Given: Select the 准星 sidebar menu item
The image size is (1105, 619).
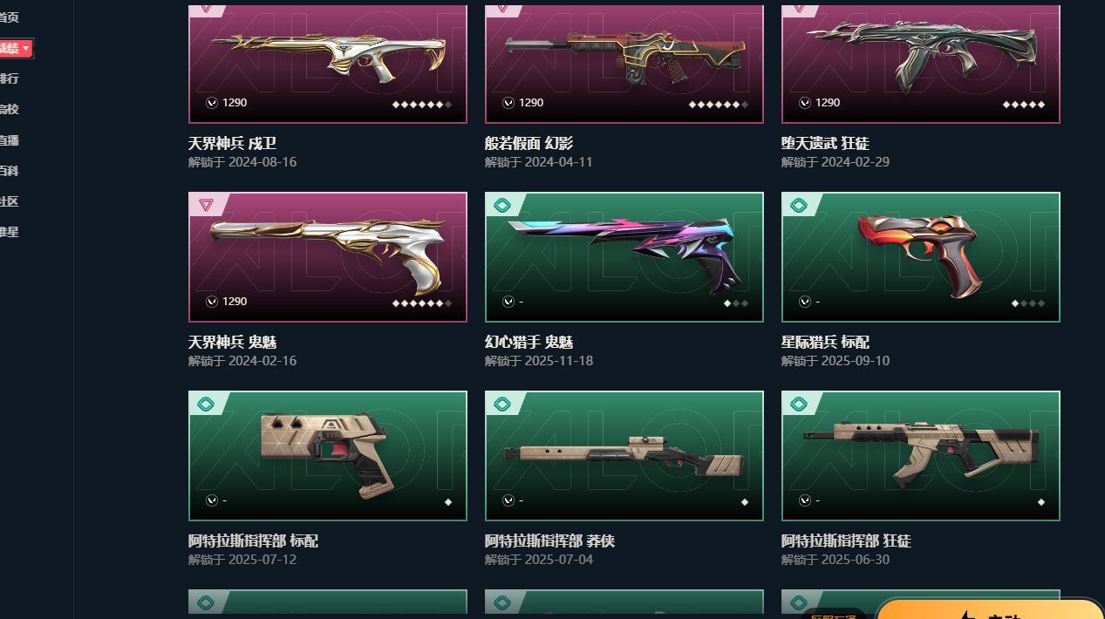Looking at the screenshot, I should [9, 232].
